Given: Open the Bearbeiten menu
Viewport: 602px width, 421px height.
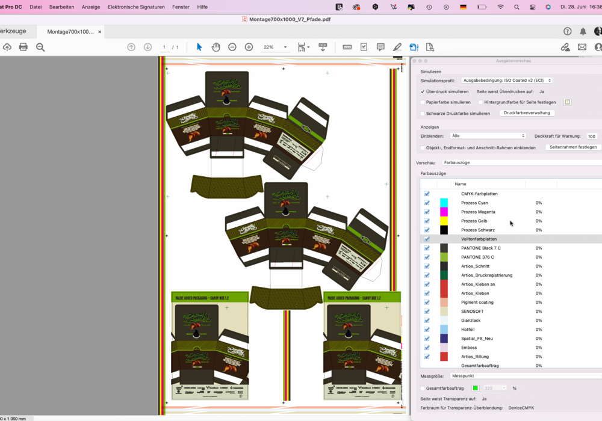Looking at the screenshot, I should [62, 7].
